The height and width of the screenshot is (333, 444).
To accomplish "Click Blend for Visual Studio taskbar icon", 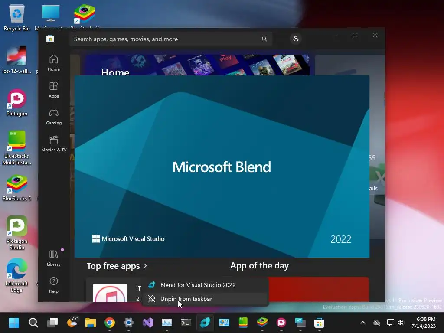I will (205, 323).
